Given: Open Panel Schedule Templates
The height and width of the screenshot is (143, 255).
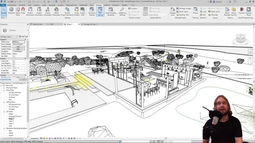Looking at the screenshot, I should [x=111, y=12].
